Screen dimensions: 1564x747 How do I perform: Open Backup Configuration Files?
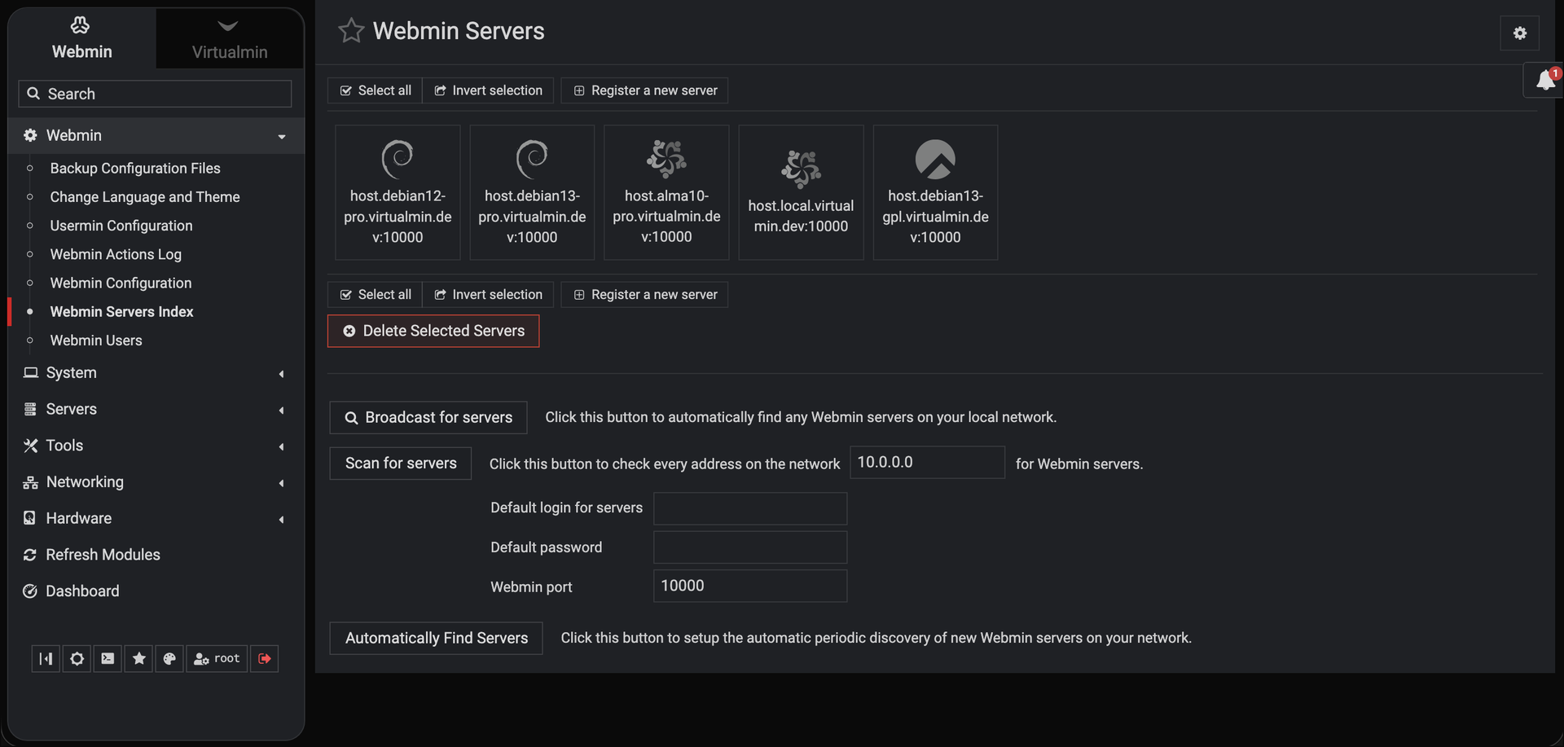(x=135, y=169)
